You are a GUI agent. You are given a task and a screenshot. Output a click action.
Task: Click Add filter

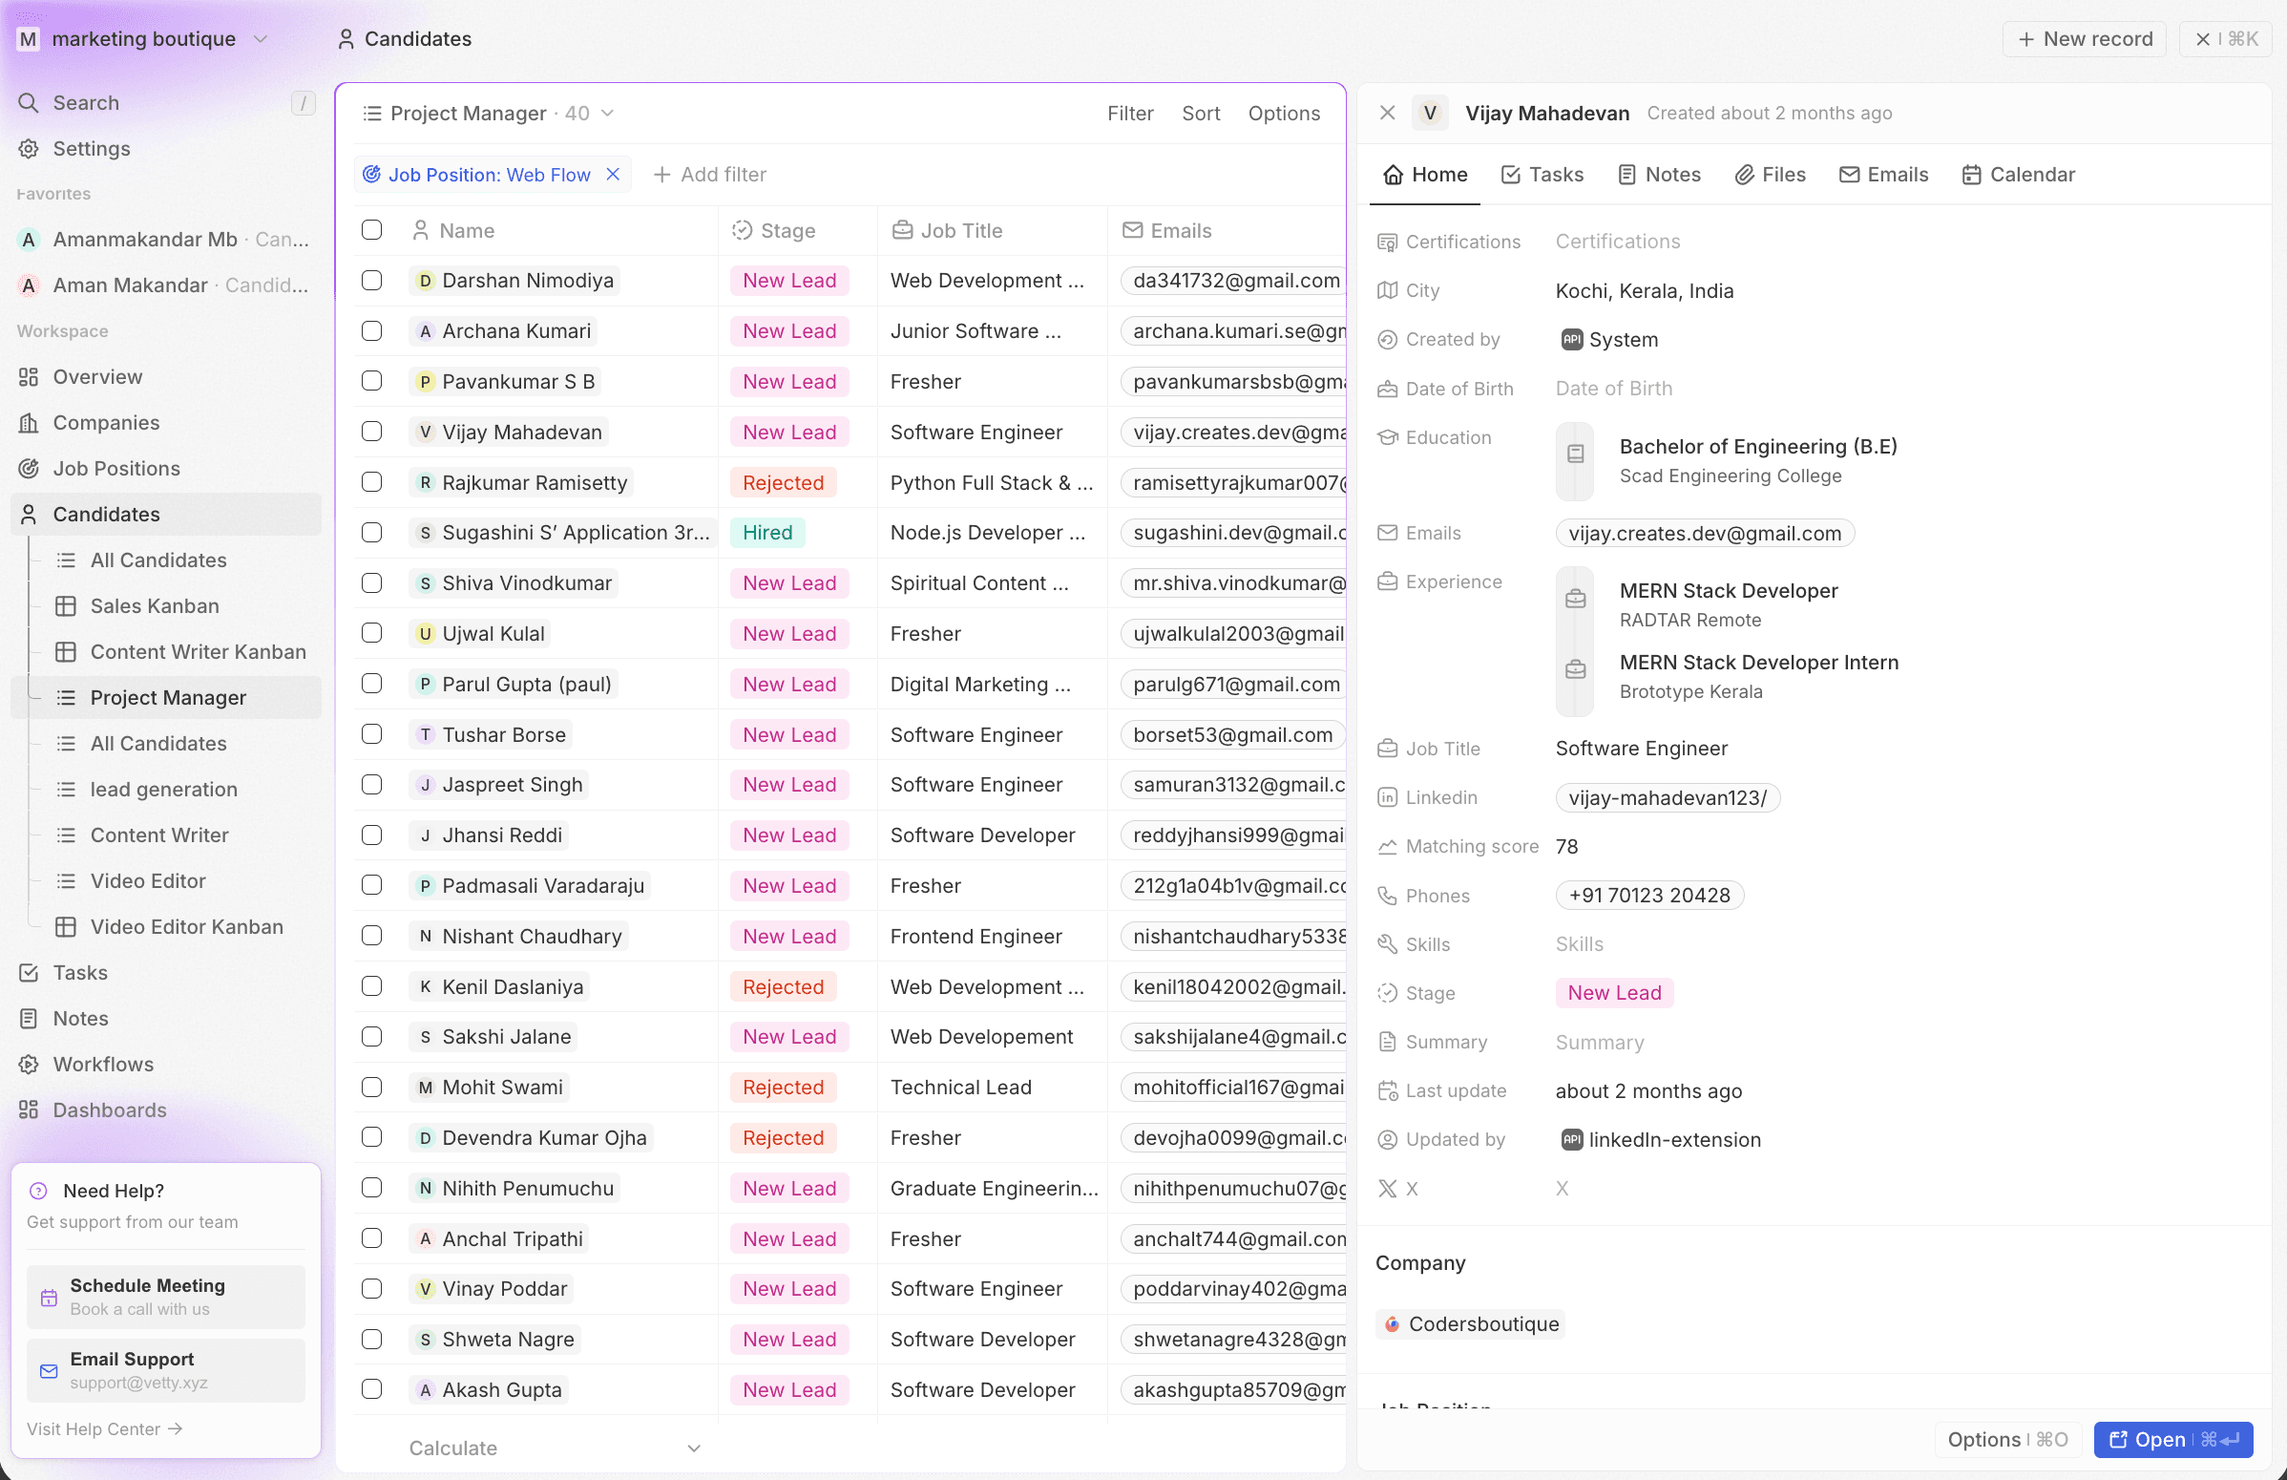pyautogui.click(x=710, y=175)
